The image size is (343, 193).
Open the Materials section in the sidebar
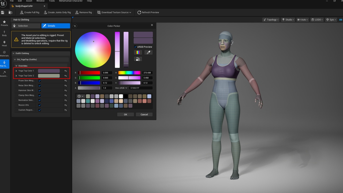(4, 54)
